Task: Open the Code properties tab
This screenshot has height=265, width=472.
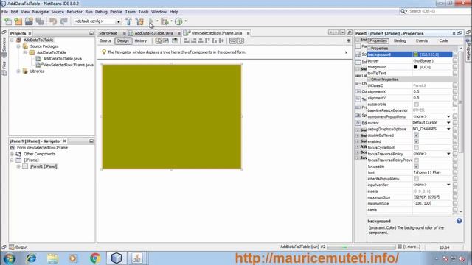Action: (x=443, y=41)
